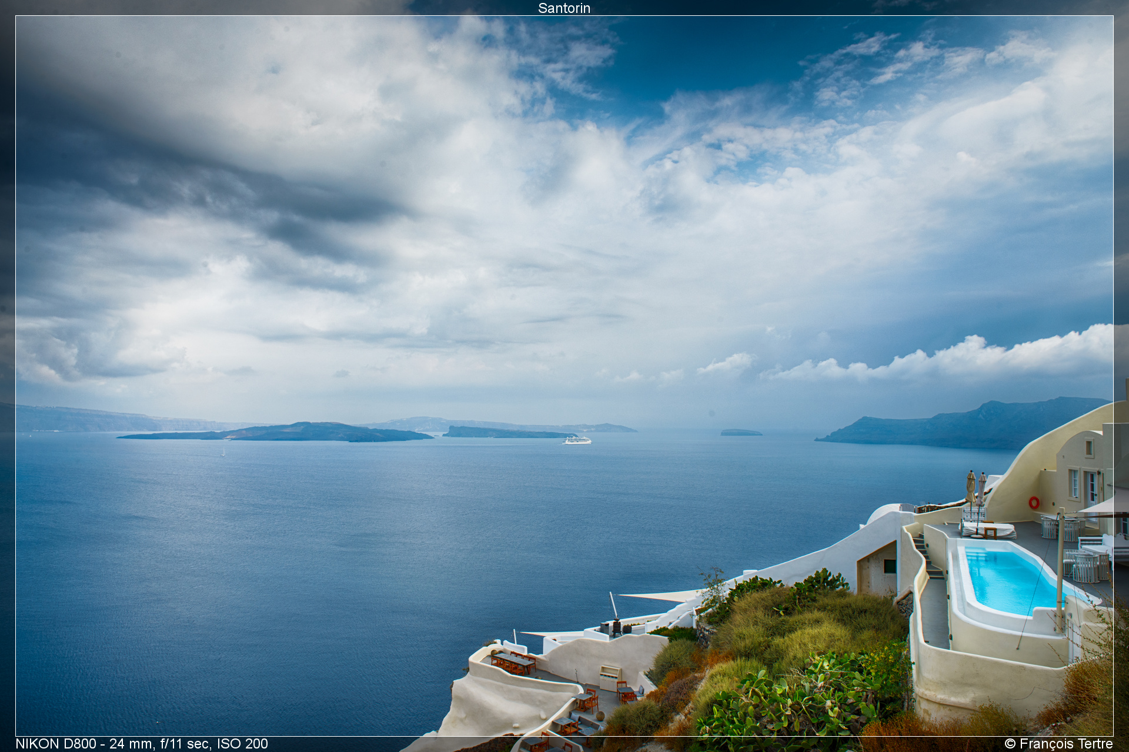Click the "Santorin" title text
The width and height of the screenshot is (1129, 752).
click(564, 8)
